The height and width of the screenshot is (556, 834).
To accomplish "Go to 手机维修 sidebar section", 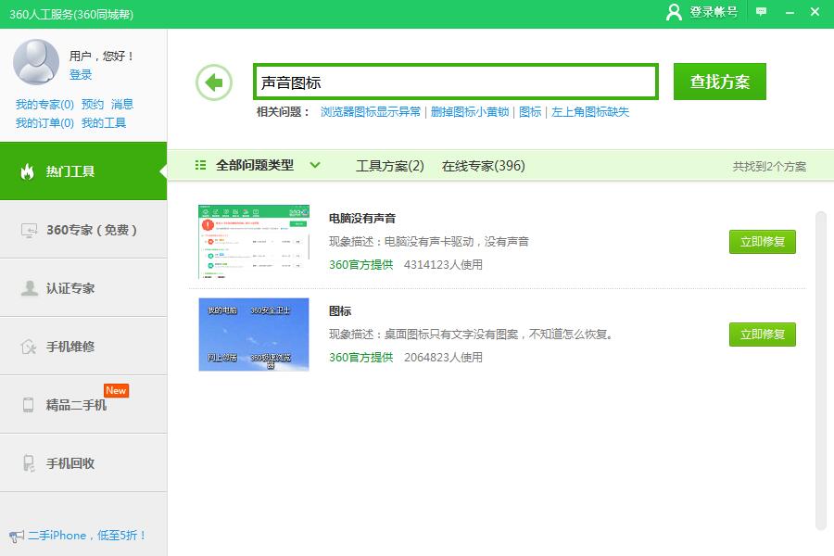I will (83, 347).
